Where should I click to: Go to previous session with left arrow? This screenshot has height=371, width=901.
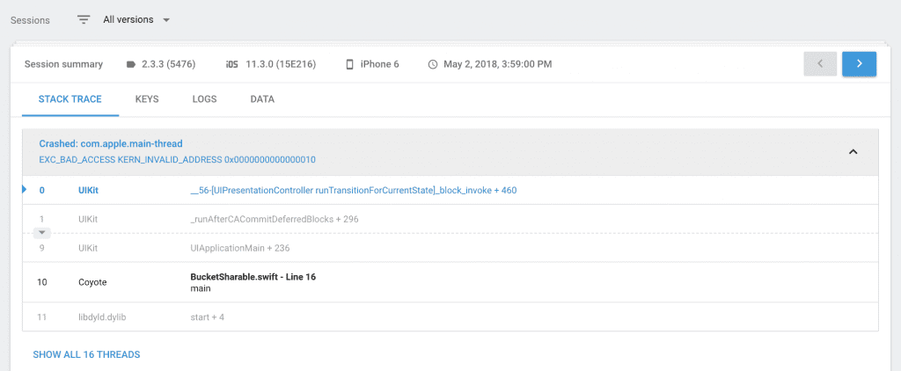820,64
